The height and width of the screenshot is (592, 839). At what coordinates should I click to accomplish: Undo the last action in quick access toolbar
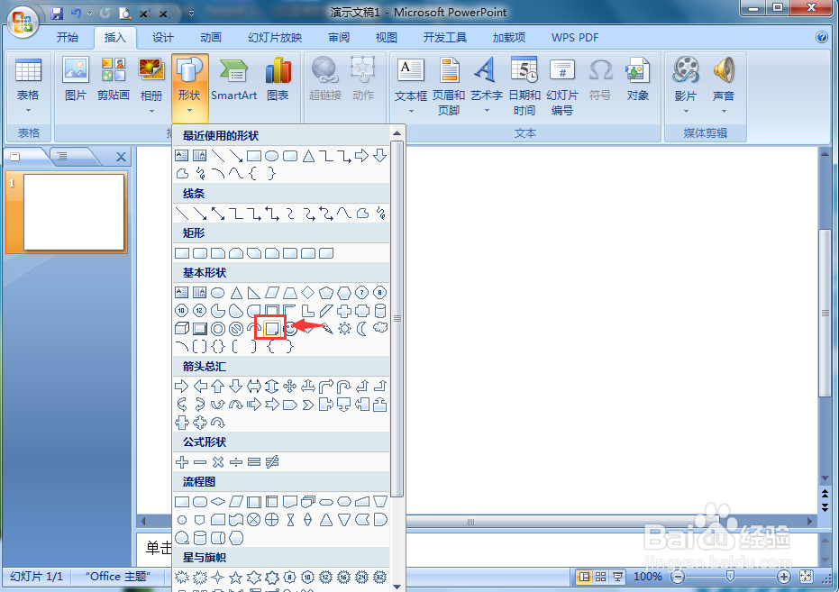(76, 13)
